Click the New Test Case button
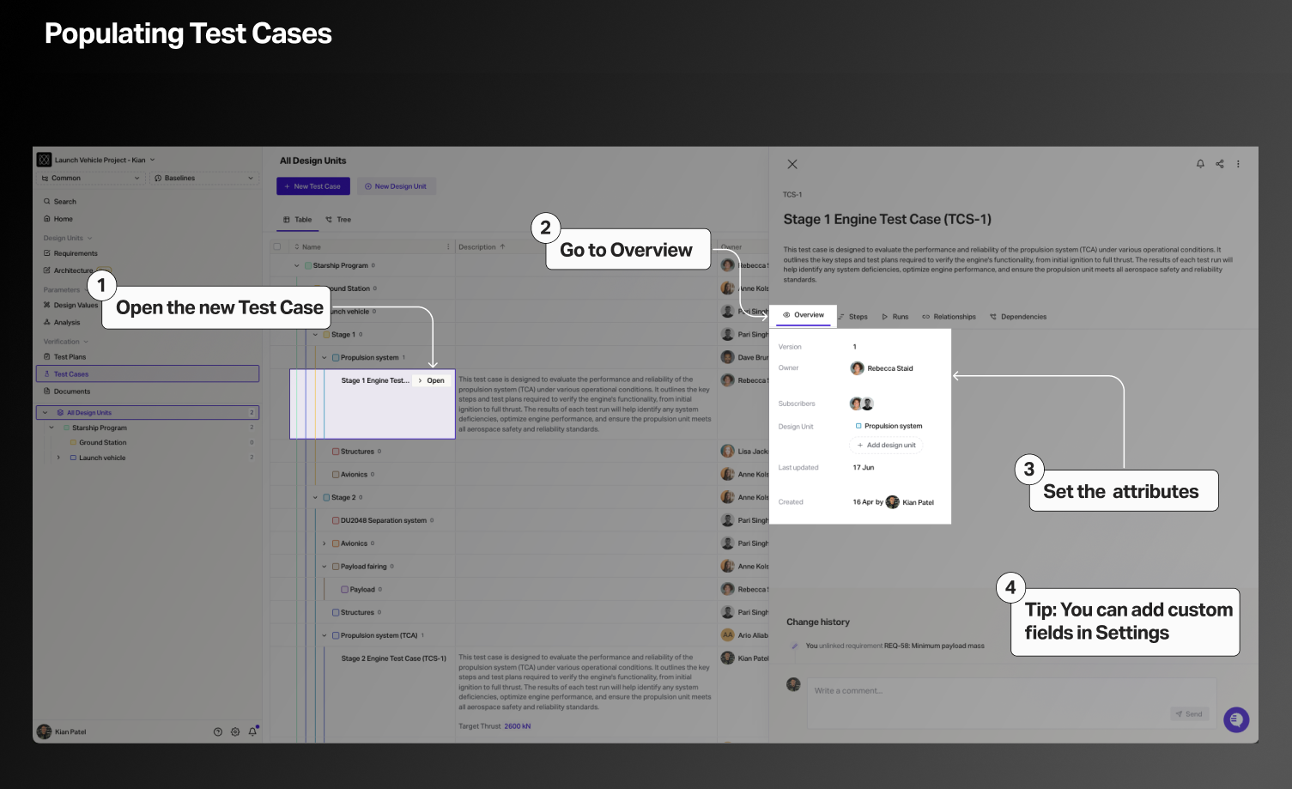 tap(312, 186)
